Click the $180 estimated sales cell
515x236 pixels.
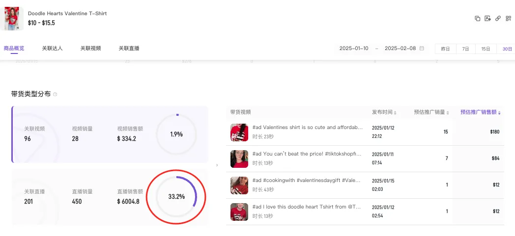tap(495, 132)
